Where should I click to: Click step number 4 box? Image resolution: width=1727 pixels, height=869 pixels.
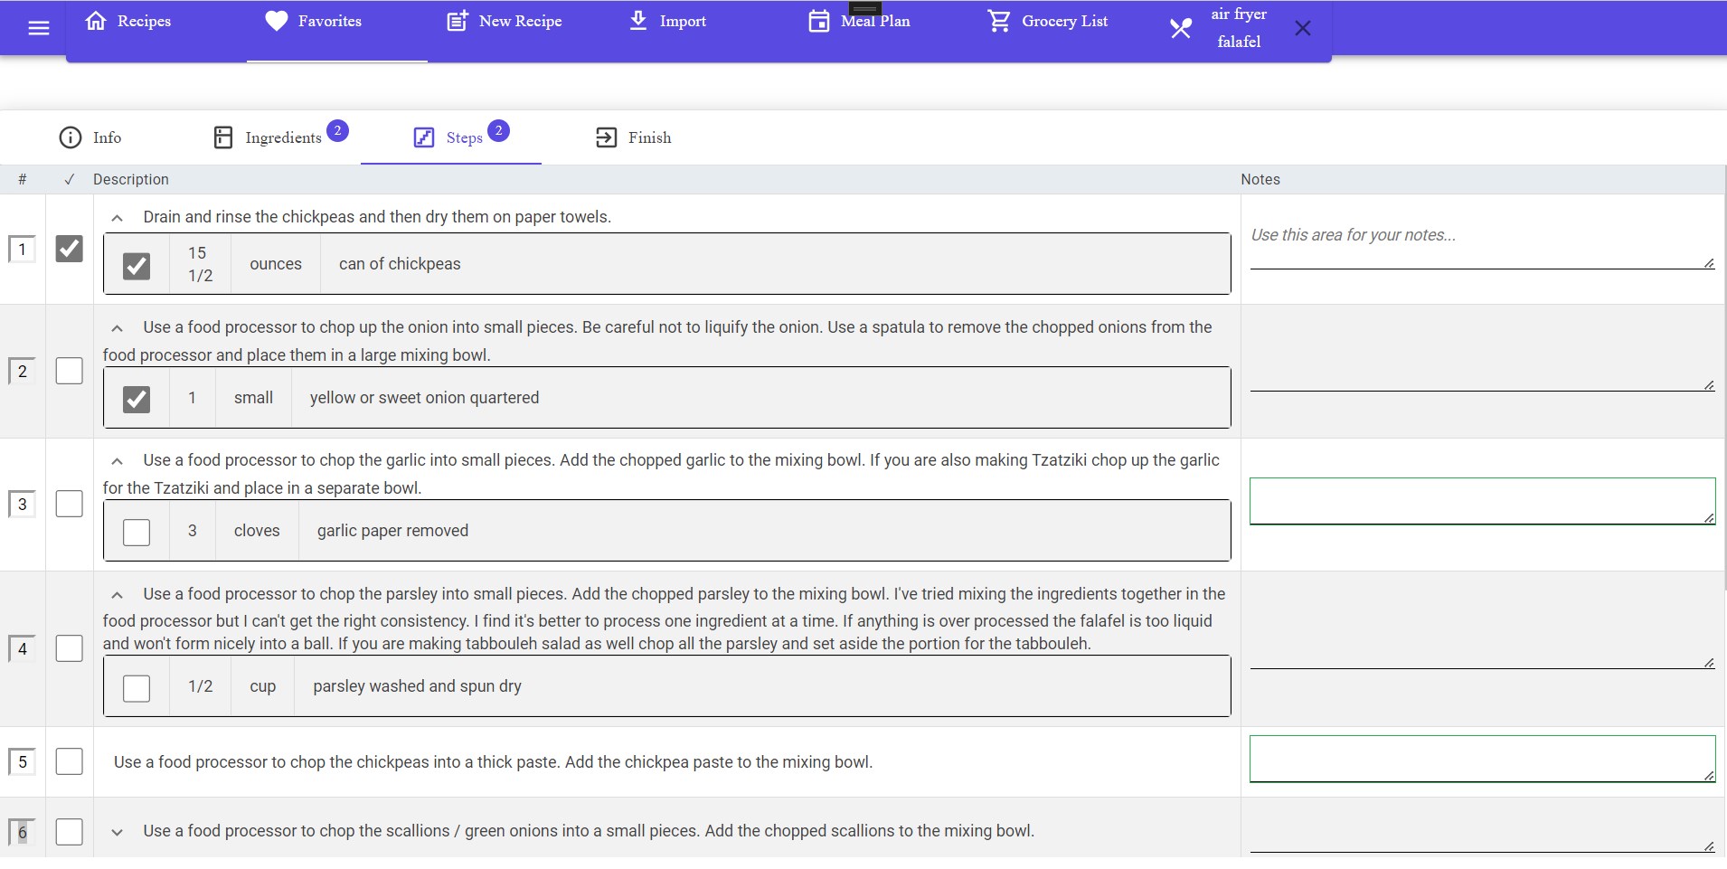click(23, 648)
